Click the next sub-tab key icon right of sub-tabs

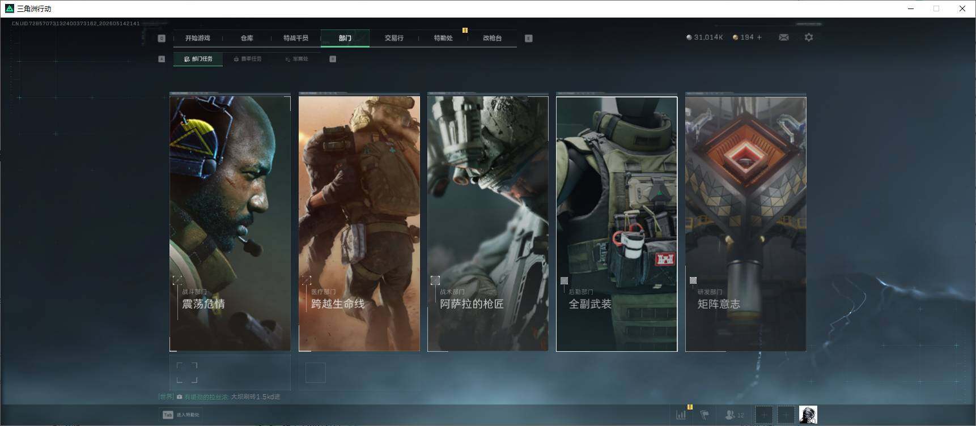[333, 59]
